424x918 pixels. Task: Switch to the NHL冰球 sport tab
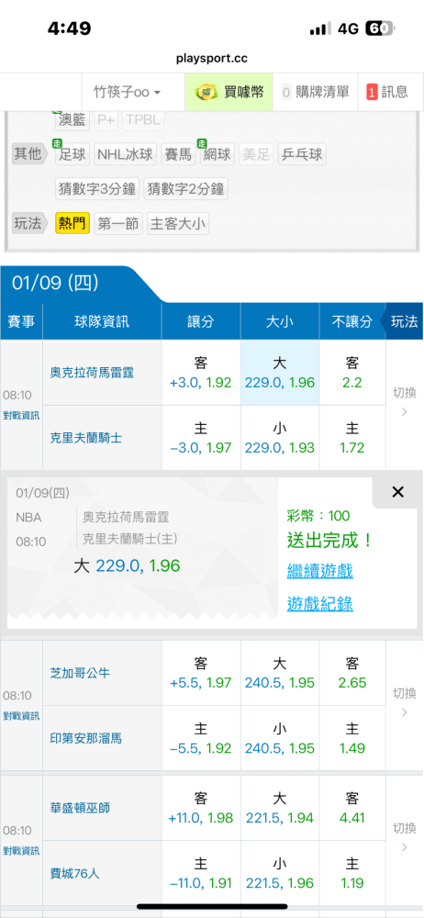(x=126, y=154)
